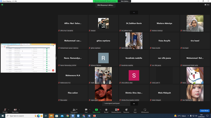Select the Maheswara H.A tile
Viewport: 211px width, 118px height.
[73, 75]
